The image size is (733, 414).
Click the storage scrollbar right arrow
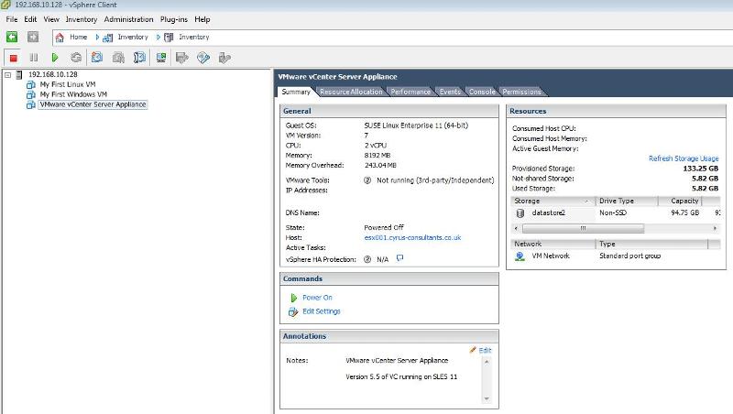coord(715,228)
